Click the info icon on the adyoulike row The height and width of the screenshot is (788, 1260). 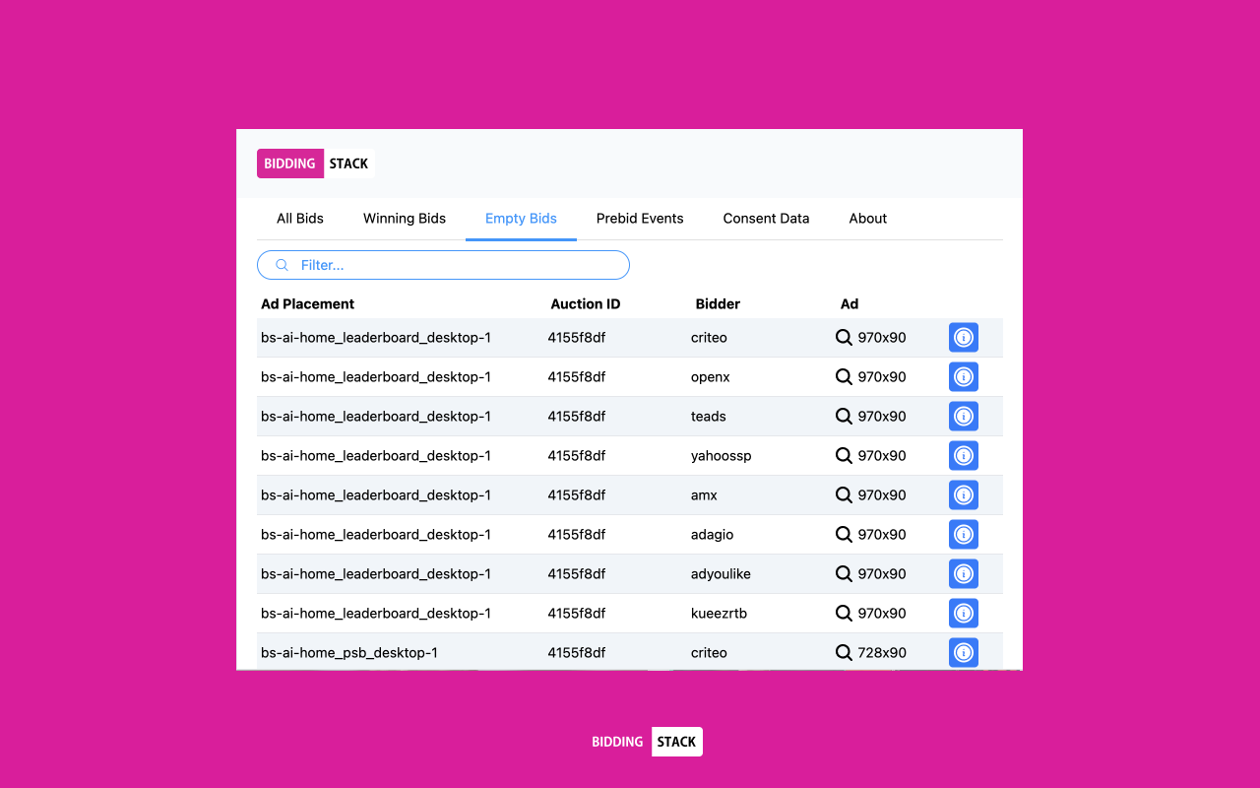963,573
